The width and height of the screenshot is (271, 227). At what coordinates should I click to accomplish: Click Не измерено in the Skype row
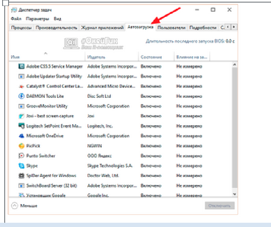click(189, 166)
